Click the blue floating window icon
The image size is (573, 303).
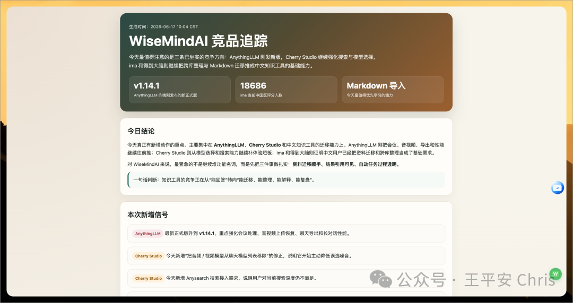click(x=557, y=188)
